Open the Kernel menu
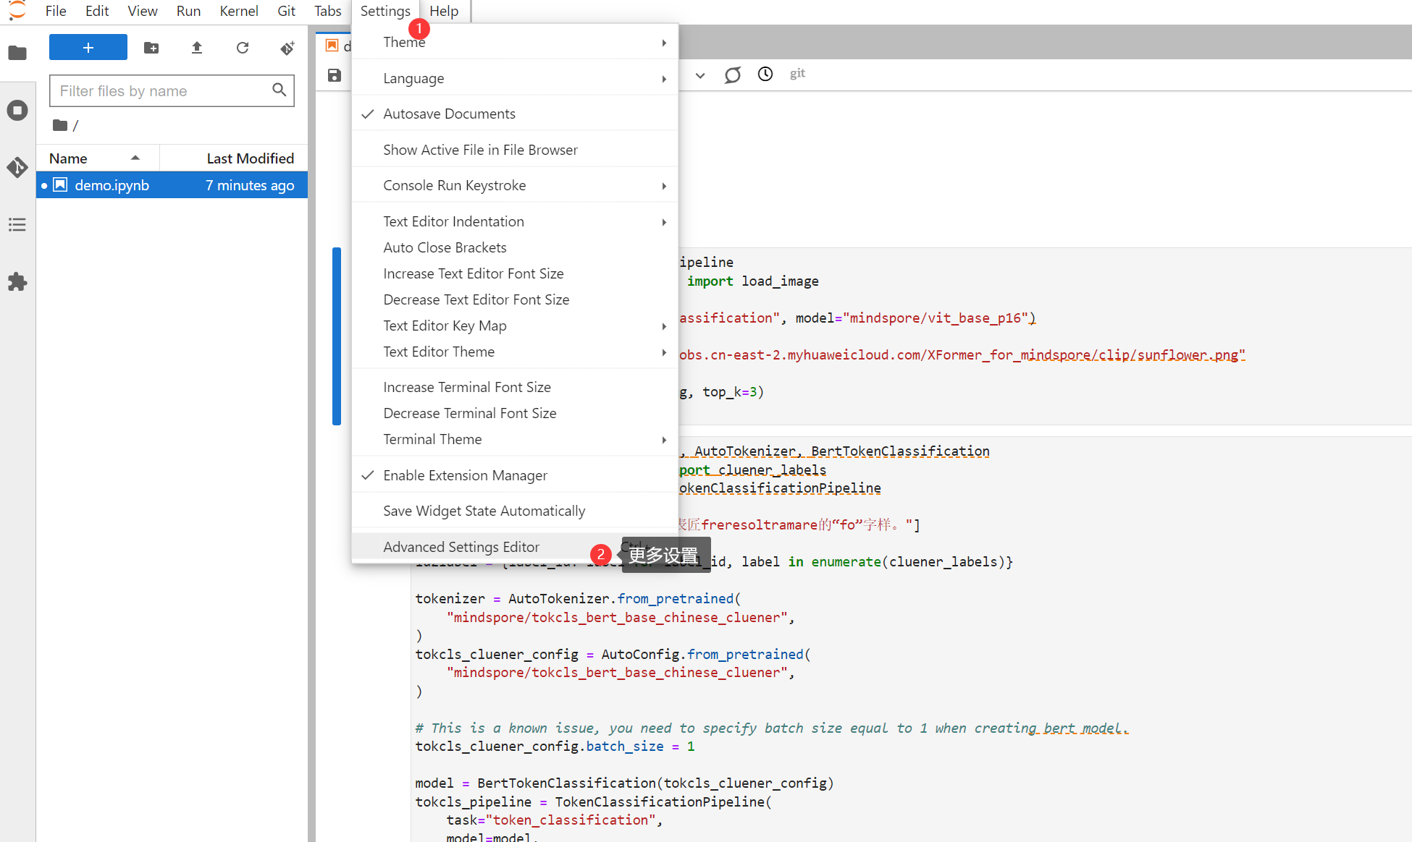1412x842 pixels. coord(239,11)
